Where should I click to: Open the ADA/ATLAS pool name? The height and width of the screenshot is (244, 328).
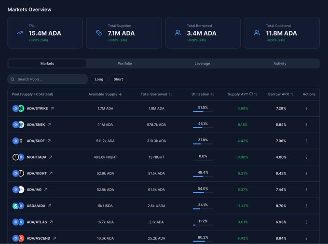click(37, 222)
